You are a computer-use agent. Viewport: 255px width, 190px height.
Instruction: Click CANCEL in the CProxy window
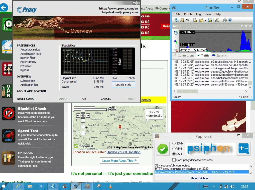[106, 99]
